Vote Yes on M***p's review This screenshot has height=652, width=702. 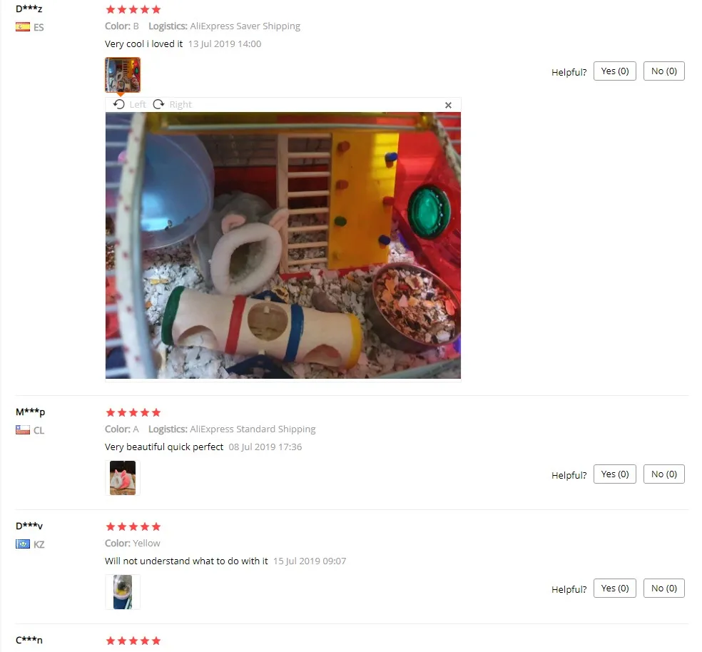615,474
